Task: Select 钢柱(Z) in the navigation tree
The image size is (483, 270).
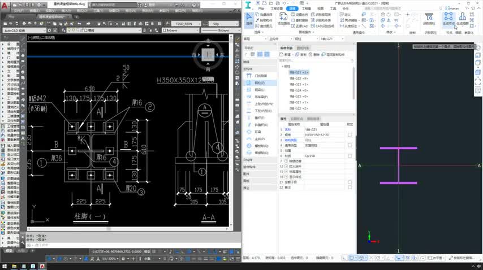Action: (x=260, y=82)
